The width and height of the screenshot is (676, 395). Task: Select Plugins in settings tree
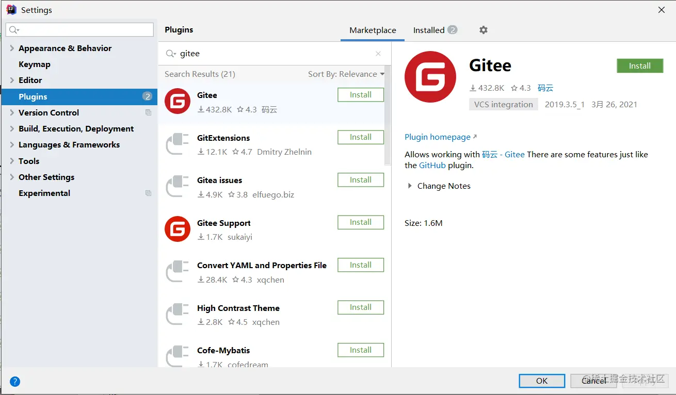coord(79,96)
